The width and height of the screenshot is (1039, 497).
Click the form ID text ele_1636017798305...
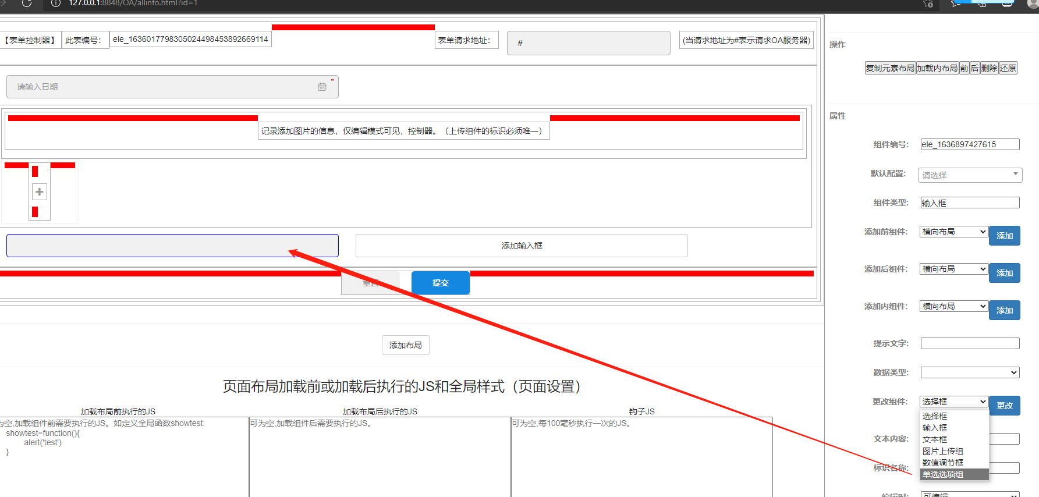pos(190,39)
